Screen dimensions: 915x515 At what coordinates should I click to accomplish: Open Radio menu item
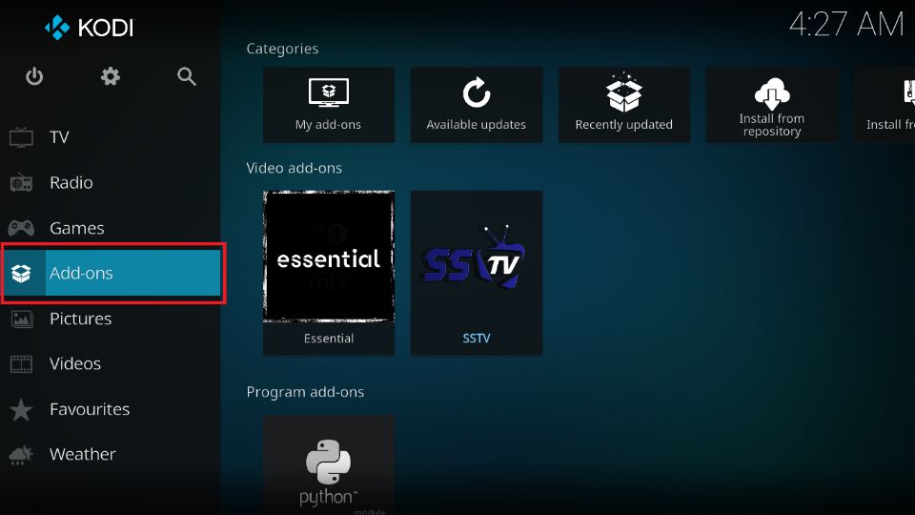[x=111, y=182]
